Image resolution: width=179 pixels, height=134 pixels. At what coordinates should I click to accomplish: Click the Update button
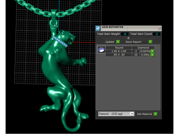pos(110,42)
